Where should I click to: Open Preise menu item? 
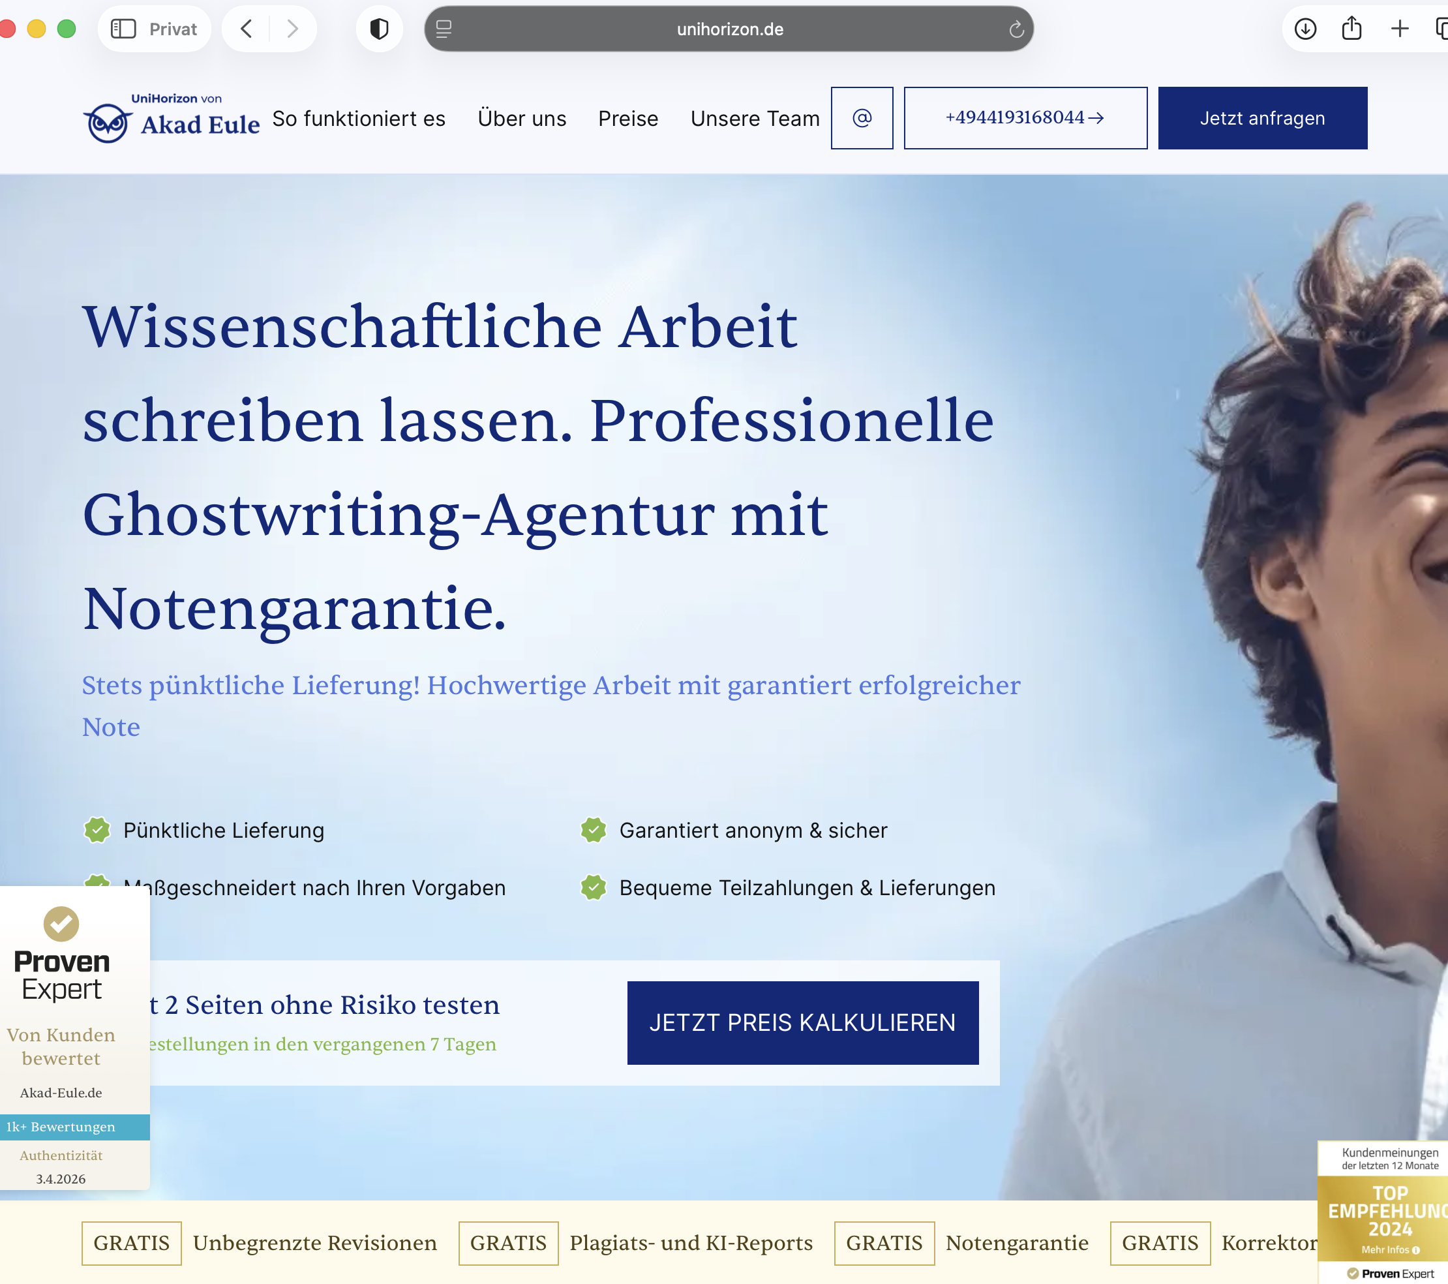tap(628, 118)
